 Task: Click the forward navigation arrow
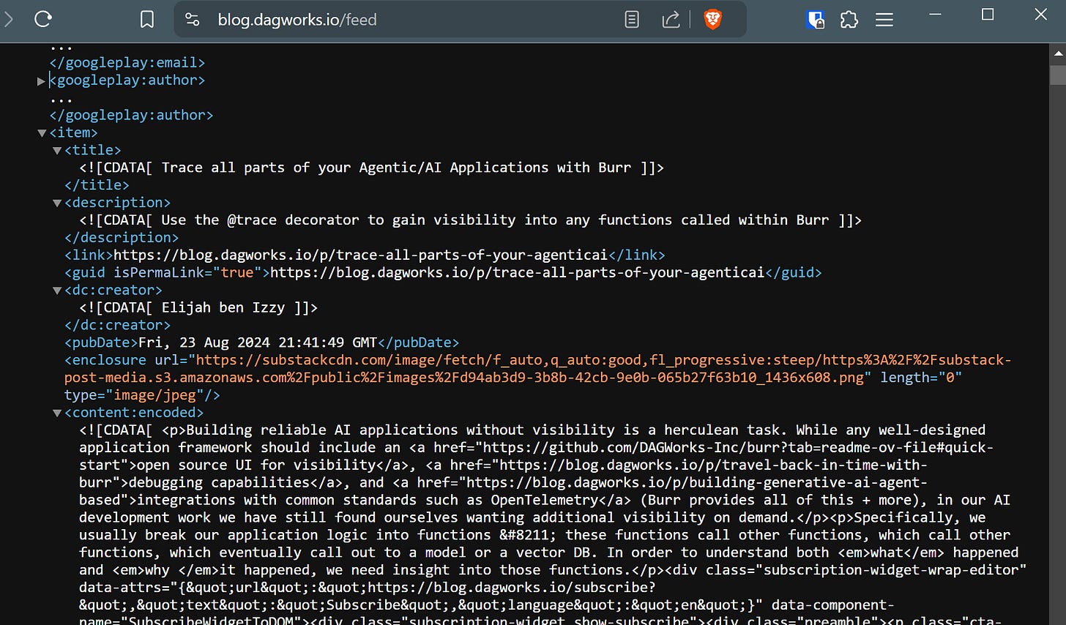[x=9, y=19]
